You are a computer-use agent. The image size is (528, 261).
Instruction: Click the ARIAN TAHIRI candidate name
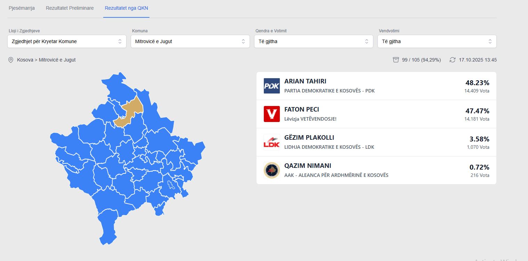[x=305, y=81]
